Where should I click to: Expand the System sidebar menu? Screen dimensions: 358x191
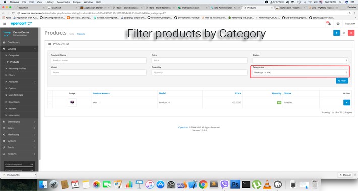(19, 141)
